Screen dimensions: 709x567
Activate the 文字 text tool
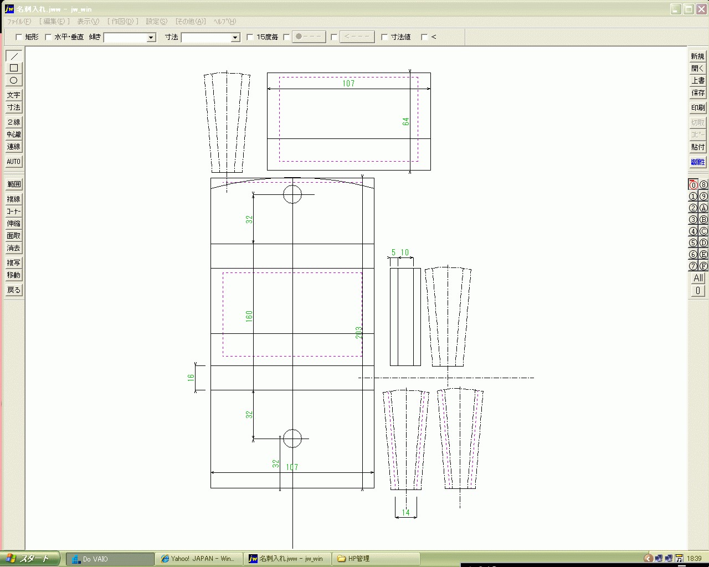[x=14, y=95]
